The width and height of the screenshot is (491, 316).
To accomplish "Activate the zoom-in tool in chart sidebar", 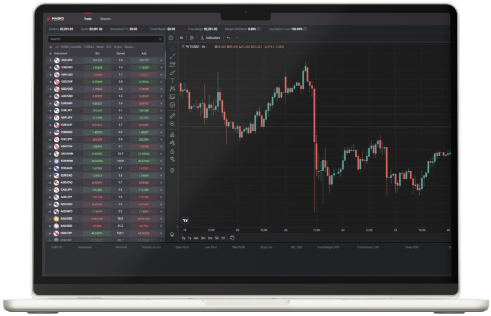I will (172, 123).
